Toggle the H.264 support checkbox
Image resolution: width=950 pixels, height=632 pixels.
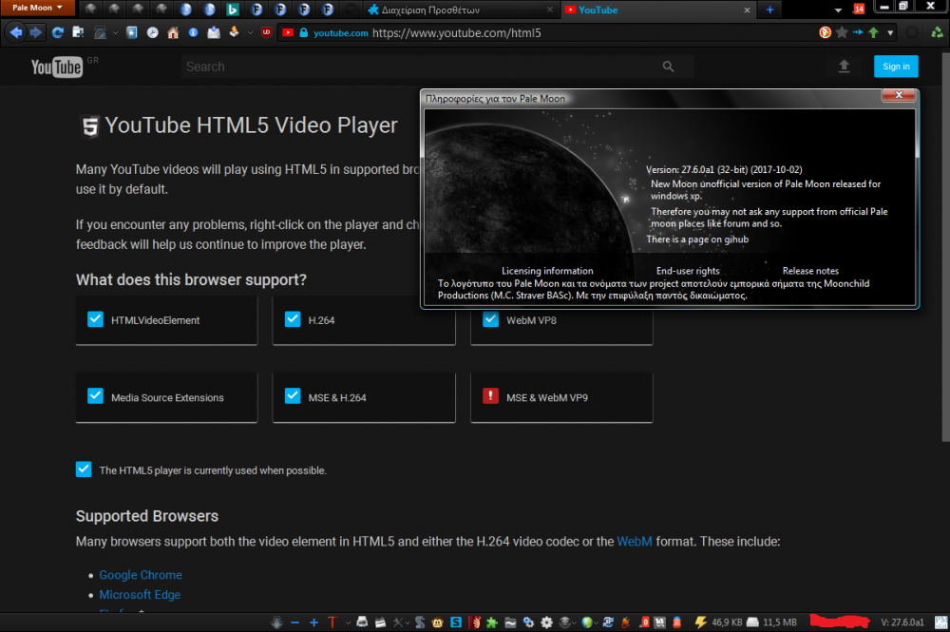pyautogui.click(x=293, y=319)
